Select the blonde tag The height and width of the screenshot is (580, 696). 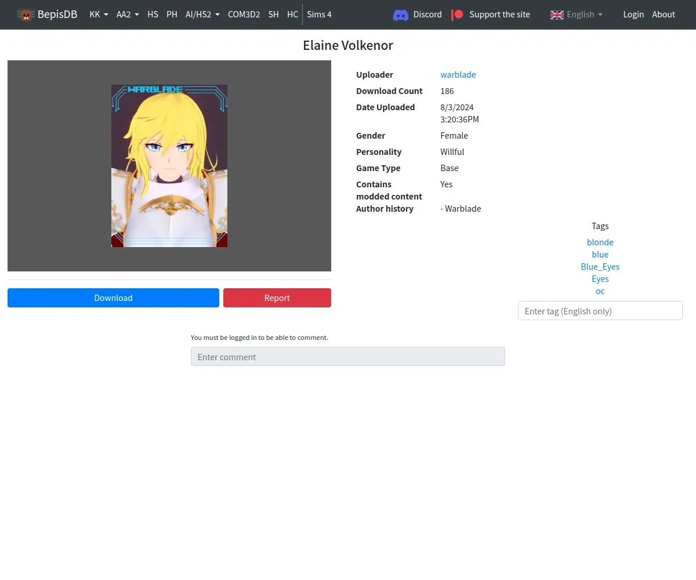(600, 242)
